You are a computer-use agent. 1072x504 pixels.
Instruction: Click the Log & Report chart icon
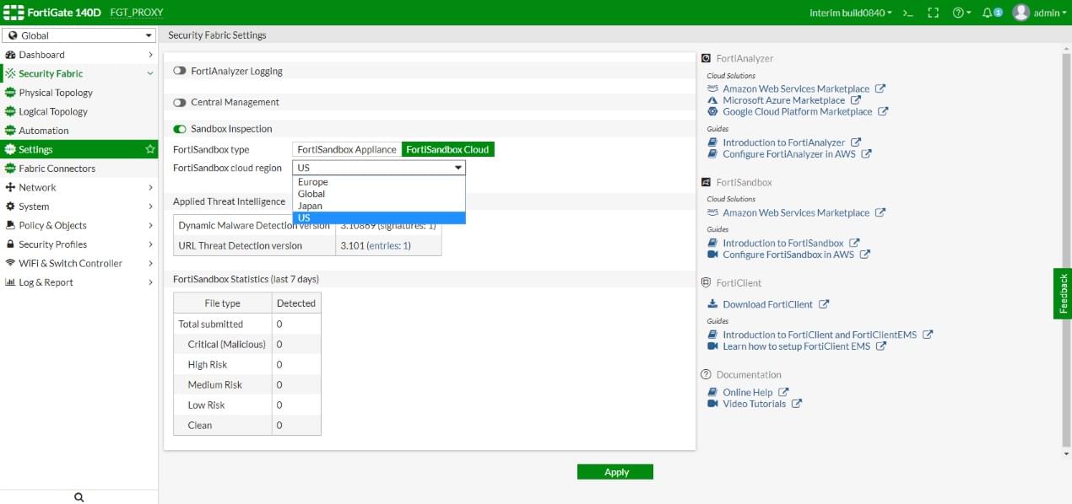coord(10,282)
